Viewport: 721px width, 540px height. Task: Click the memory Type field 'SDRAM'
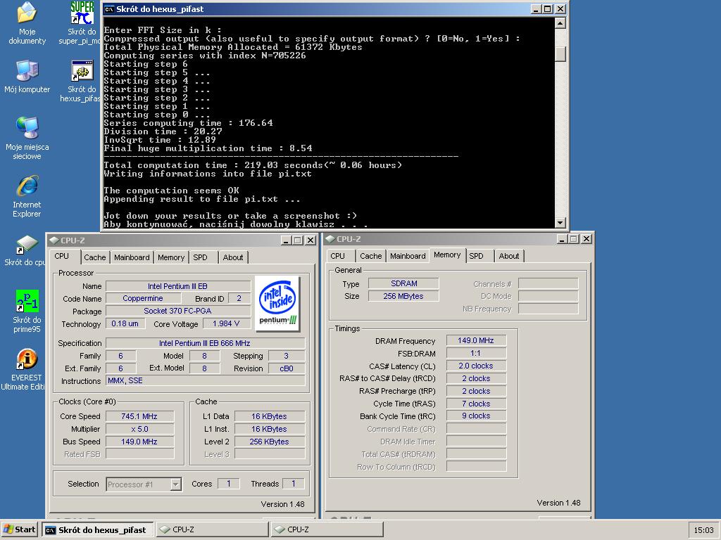coord(403,283)
